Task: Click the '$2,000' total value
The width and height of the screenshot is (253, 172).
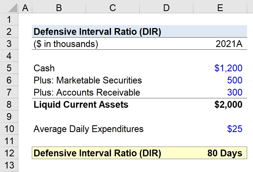Action: [228, 104]
